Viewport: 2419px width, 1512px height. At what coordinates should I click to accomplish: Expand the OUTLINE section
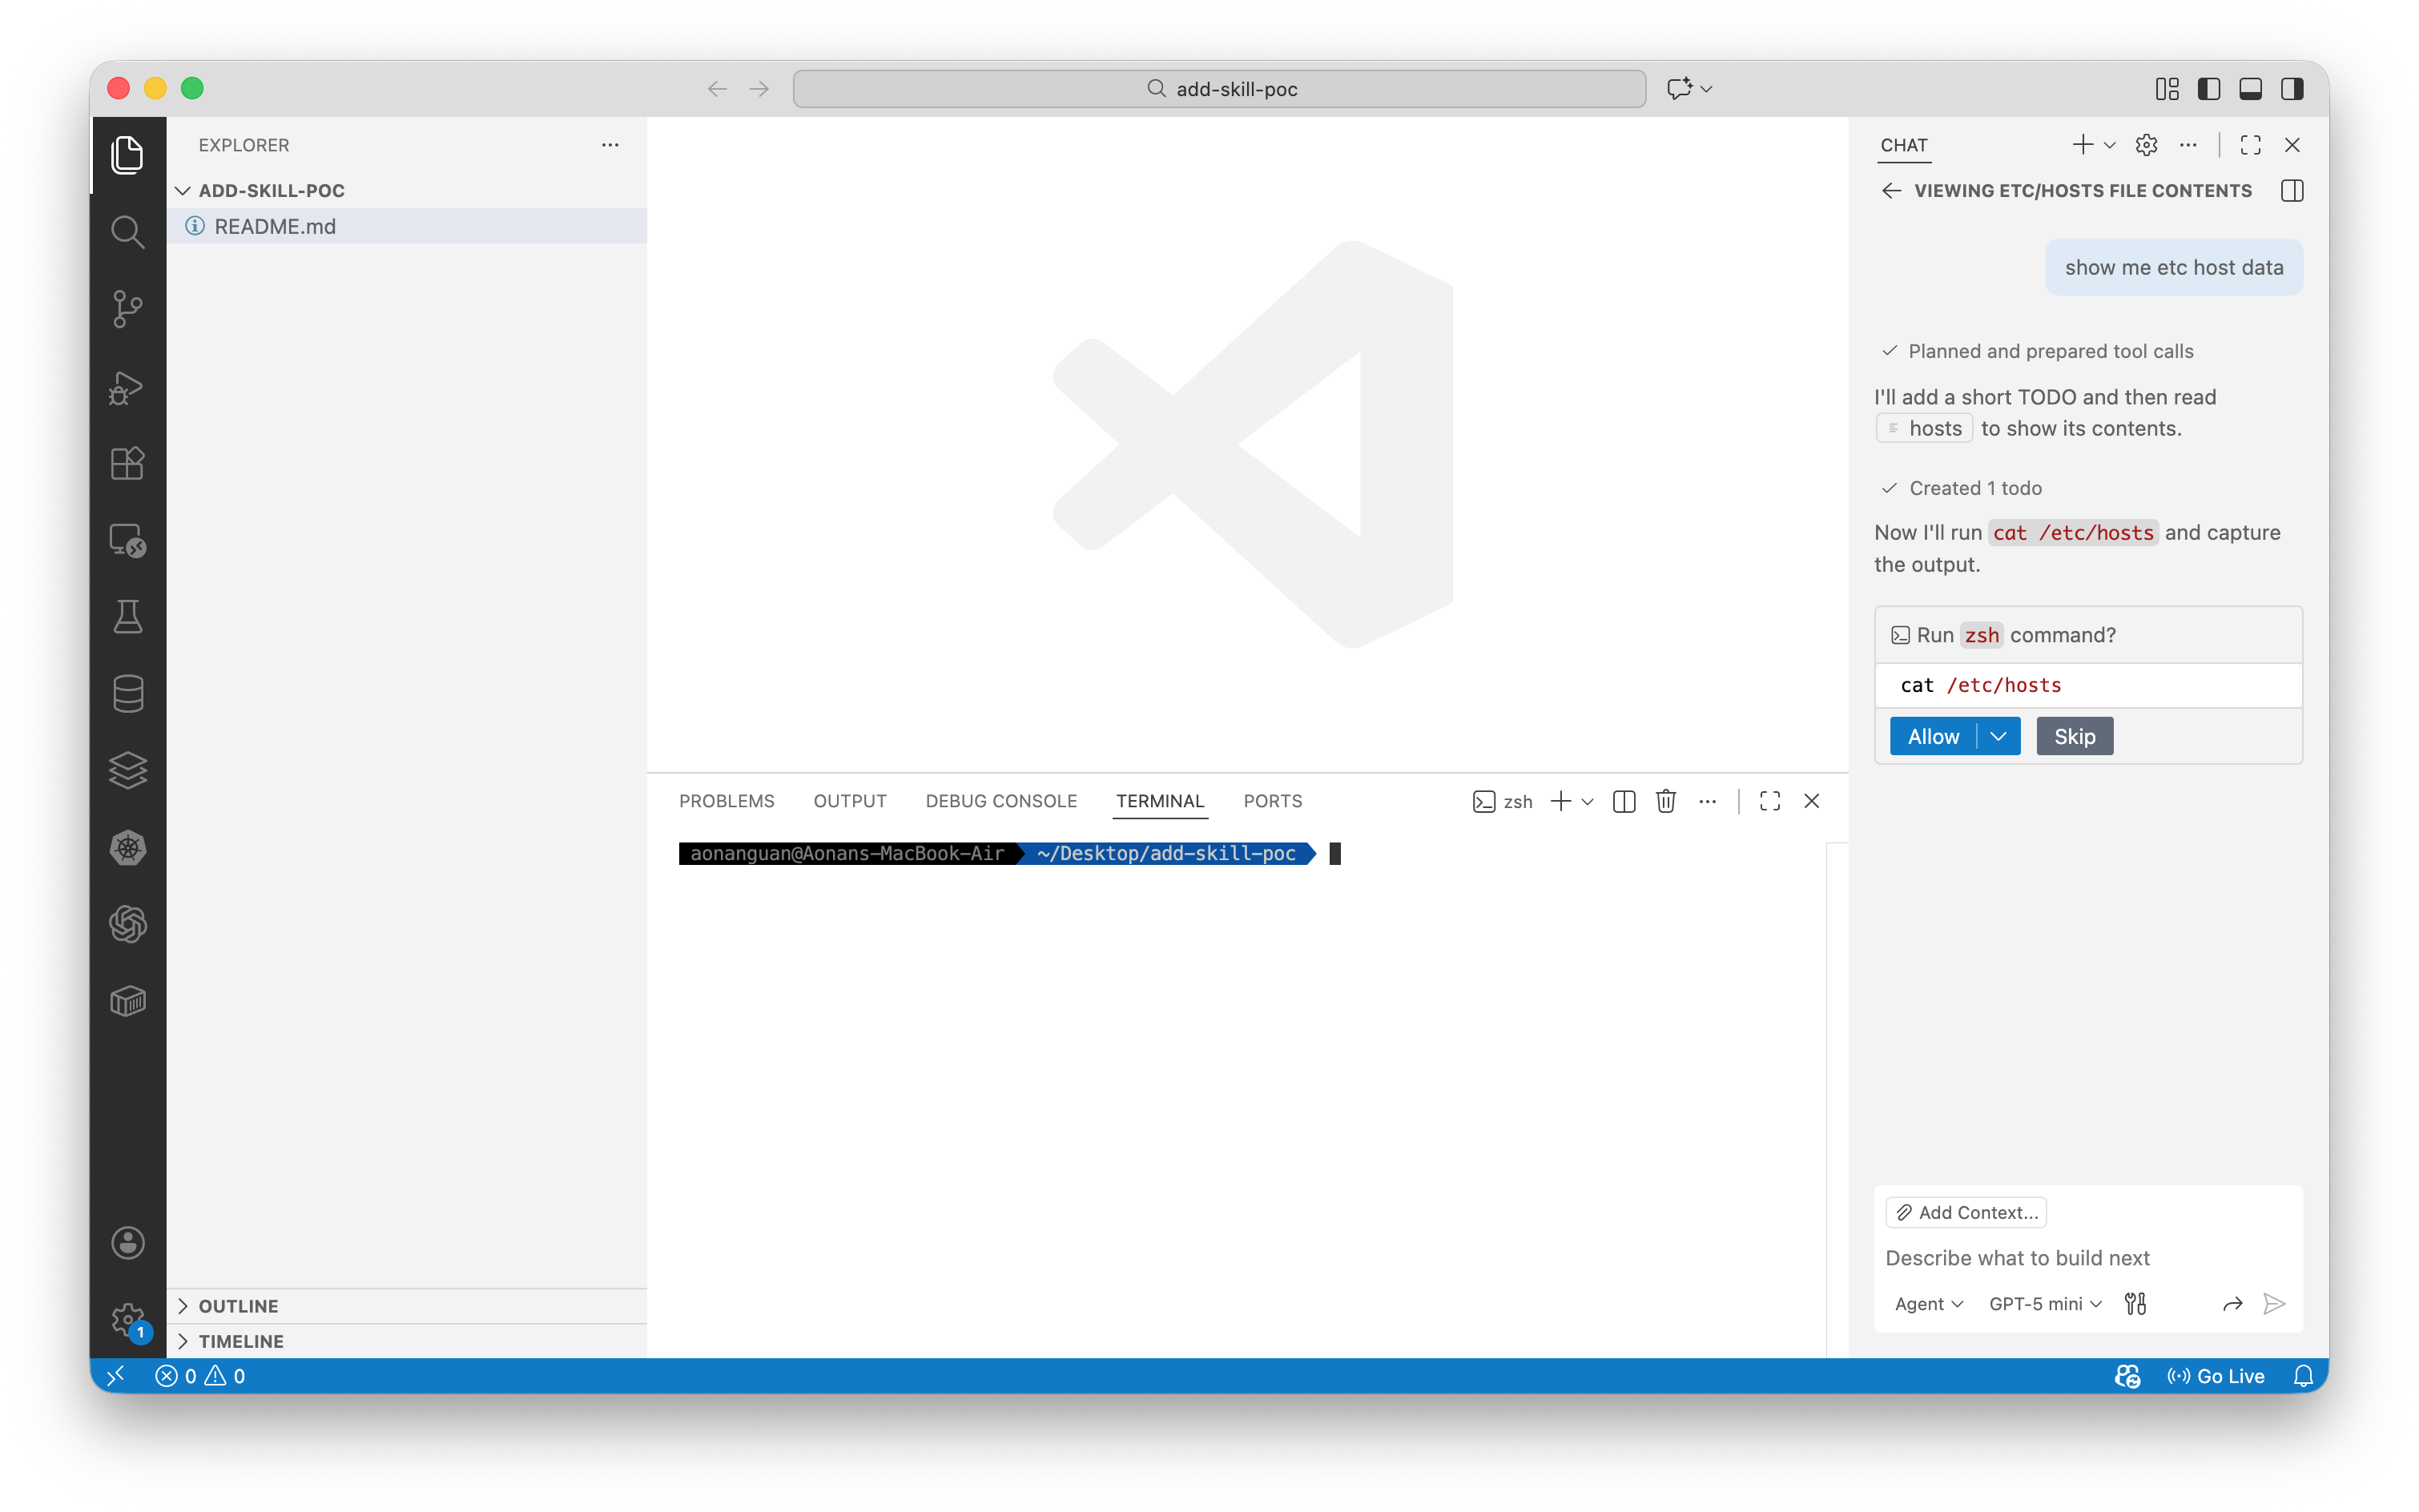pyautogui.click(x=238, y=1306)
